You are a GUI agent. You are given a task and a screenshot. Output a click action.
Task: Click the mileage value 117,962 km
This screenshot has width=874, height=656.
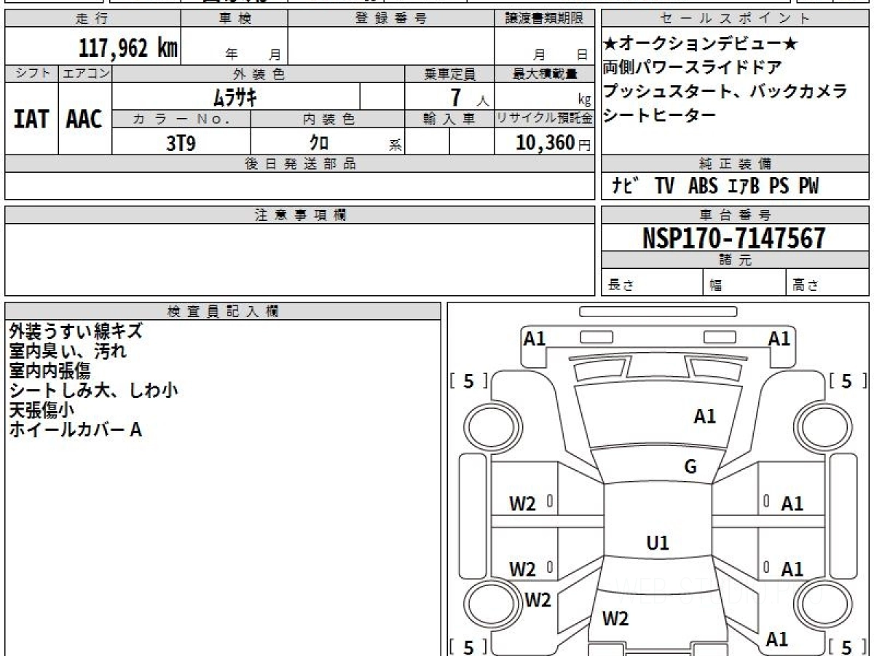(x=127, y=49)
